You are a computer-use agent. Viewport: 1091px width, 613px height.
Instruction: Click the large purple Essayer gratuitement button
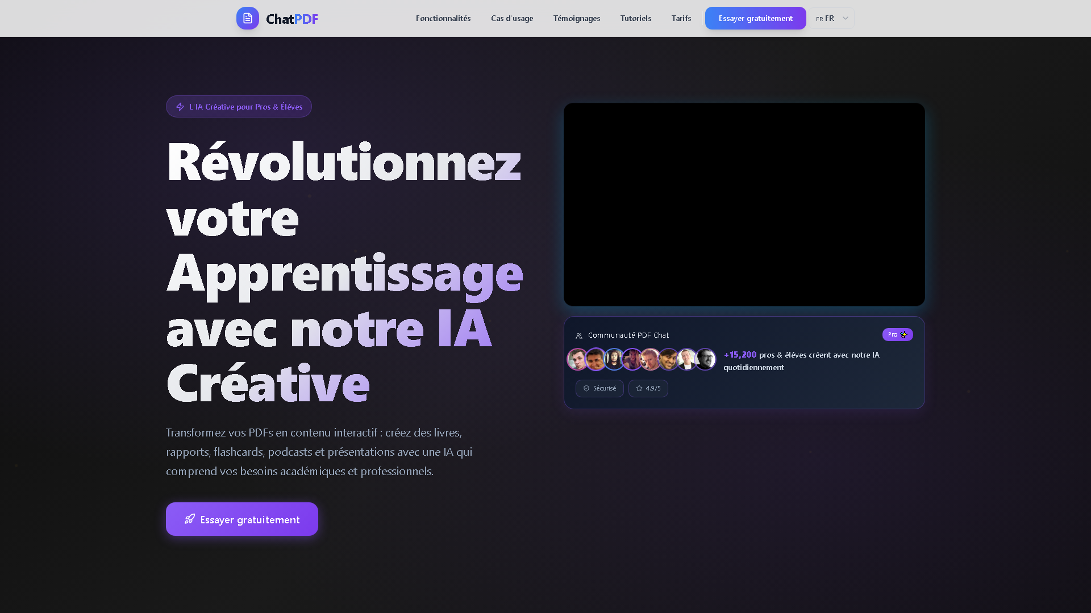[242, 519]
